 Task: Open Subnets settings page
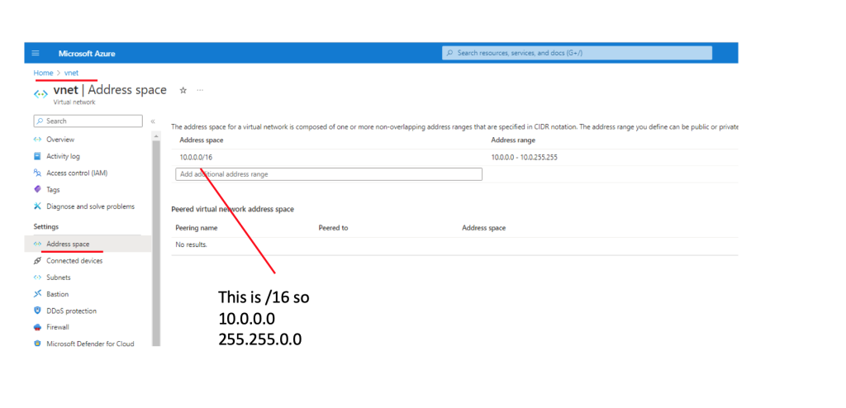[x=59, y=278]
